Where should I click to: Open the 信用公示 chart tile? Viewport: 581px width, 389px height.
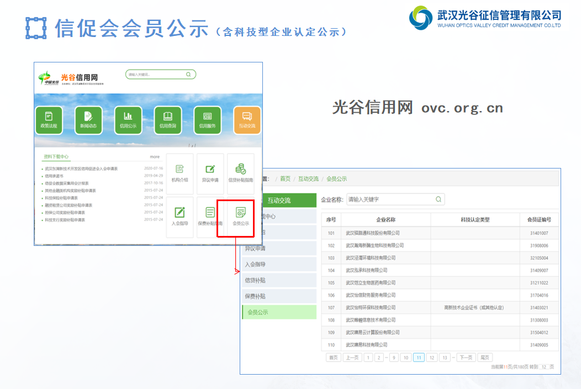pyautogui.click(x=128, y=120)
